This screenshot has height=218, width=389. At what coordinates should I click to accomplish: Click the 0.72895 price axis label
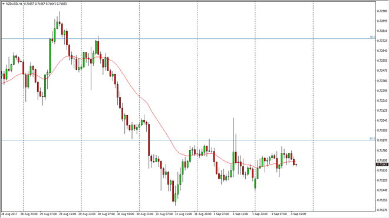click(x=382, y=21)
